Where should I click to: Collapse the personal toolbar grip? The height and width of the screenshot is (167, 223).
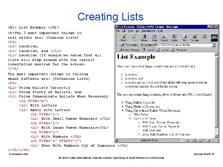pyautogui.click(x=116, y=50)
